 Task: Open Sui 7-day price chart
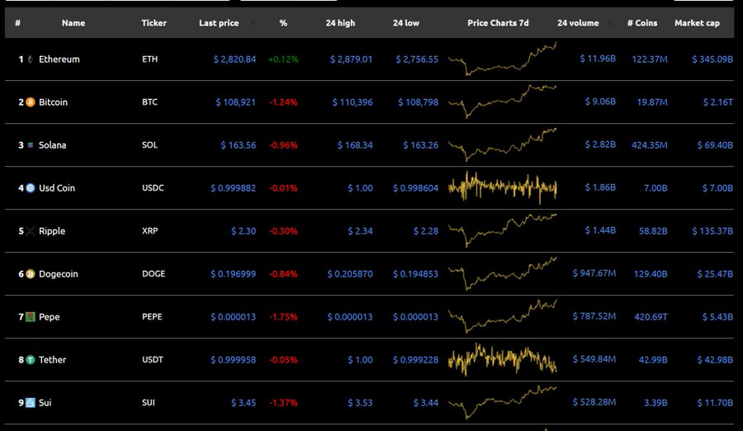[502, 402]
